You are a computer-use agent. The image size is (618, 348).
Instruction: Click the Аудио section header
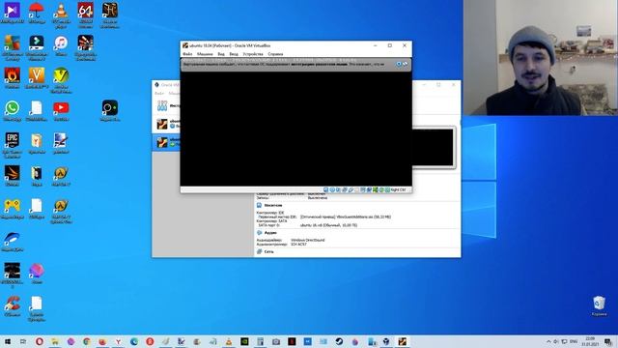pyautogui.click(x=270, y=233)
